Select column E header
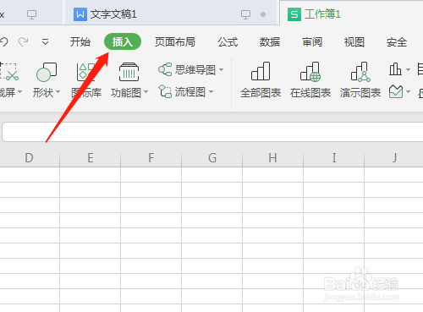This screenshot has width=423, height=312. coord(91,158)
